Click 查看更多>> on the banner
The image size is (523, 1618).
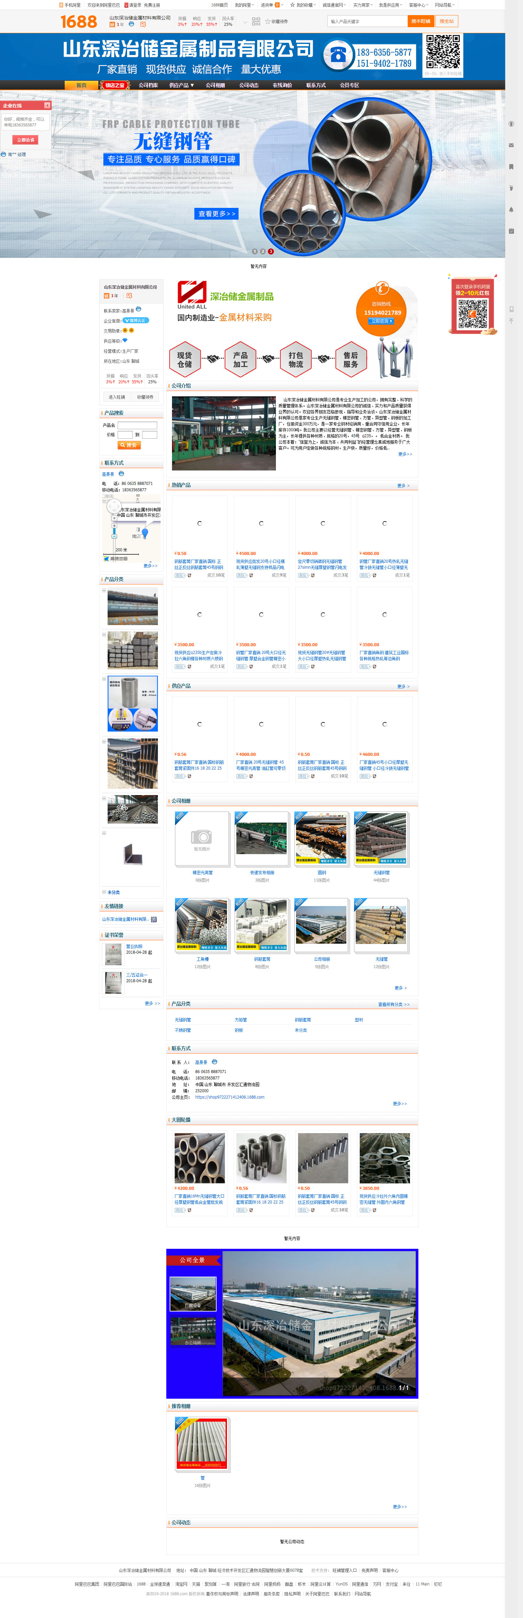pos(217,214)
